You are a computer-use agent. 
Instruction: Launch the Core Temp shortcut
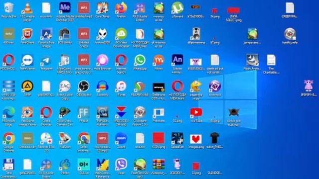coord(102,8)
